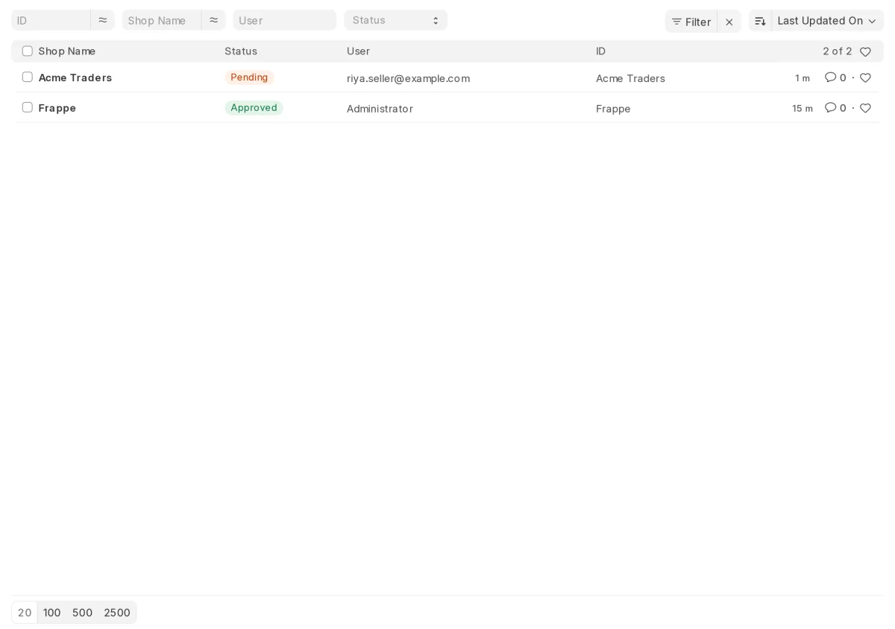This screenshot has height=629, width=895.
Task: Open the Last Updated On sort dropdown
Action: click(827, 21)
